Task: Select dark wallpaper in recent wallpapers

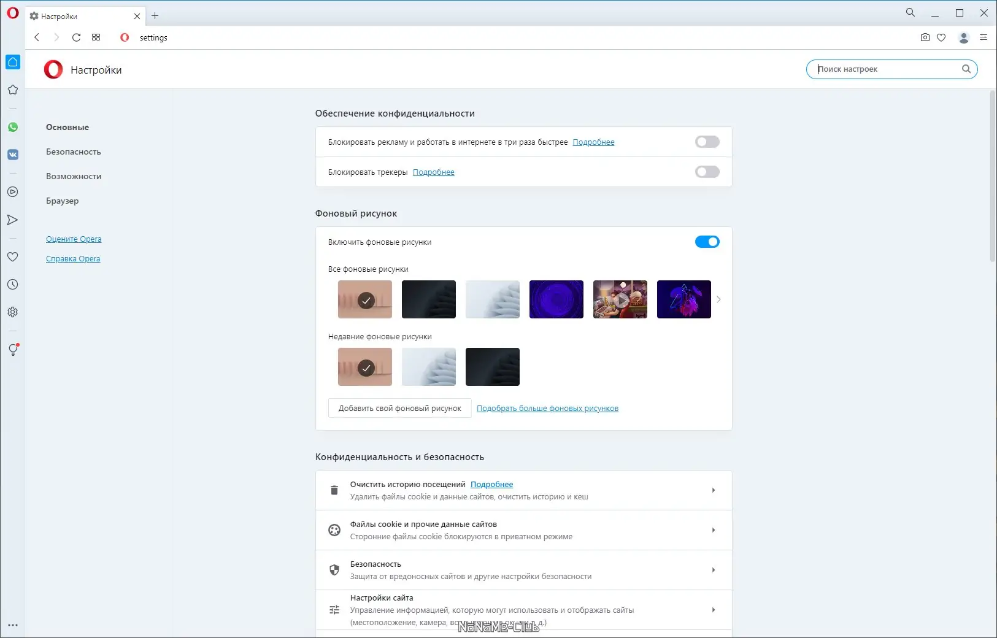Action: [x=493, y=367]
